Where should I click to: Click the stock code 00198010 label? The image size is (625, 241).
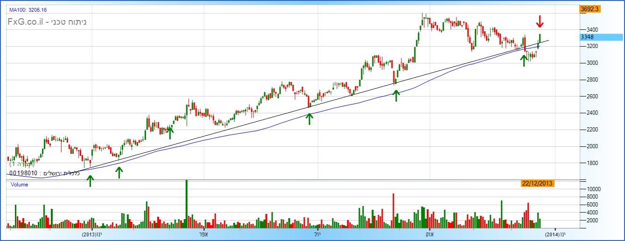pos(24,173)
